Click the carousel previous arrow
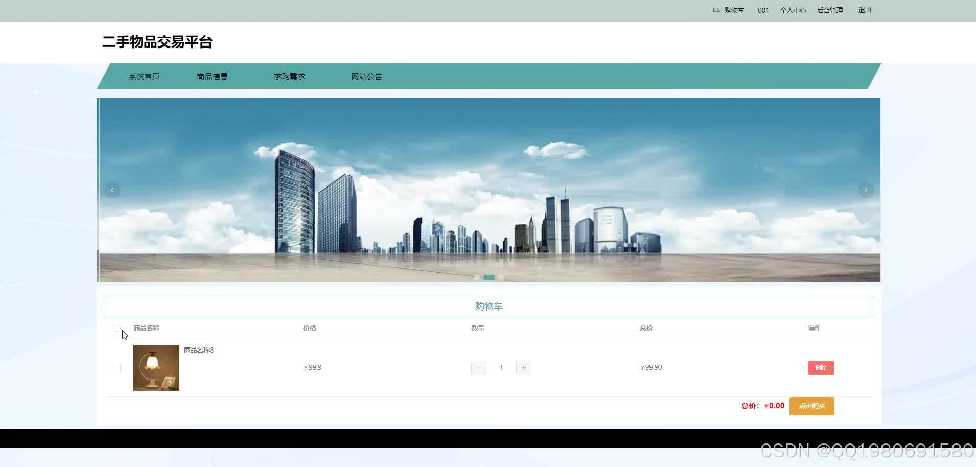This screenshot has width=976, height=467. 112,190
